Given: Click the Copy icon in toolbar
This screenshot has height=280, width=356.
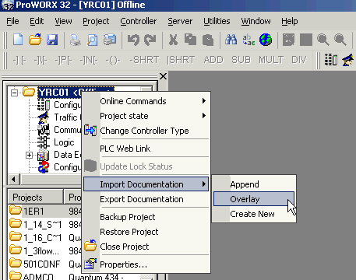Looking at the screenshot, I should point(191,40).
